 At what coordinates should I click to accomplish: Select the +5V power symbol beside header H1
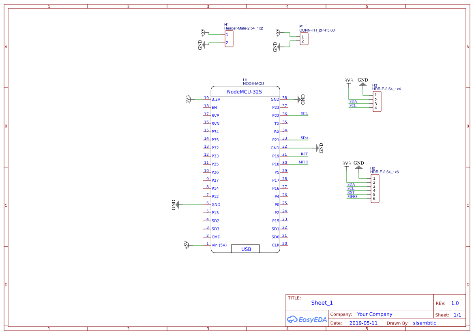[x=204, y=32]
